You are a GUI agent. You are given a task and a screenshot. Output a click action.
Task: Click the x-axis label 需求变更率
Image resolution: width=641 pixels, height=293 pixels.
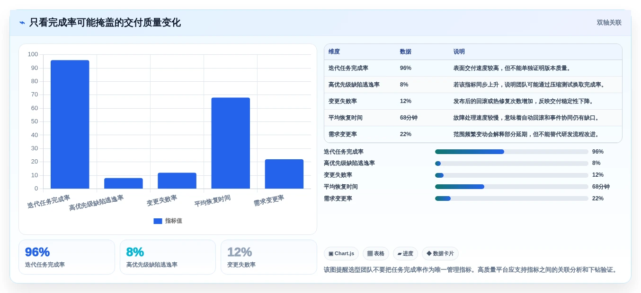tap(269, 200)
